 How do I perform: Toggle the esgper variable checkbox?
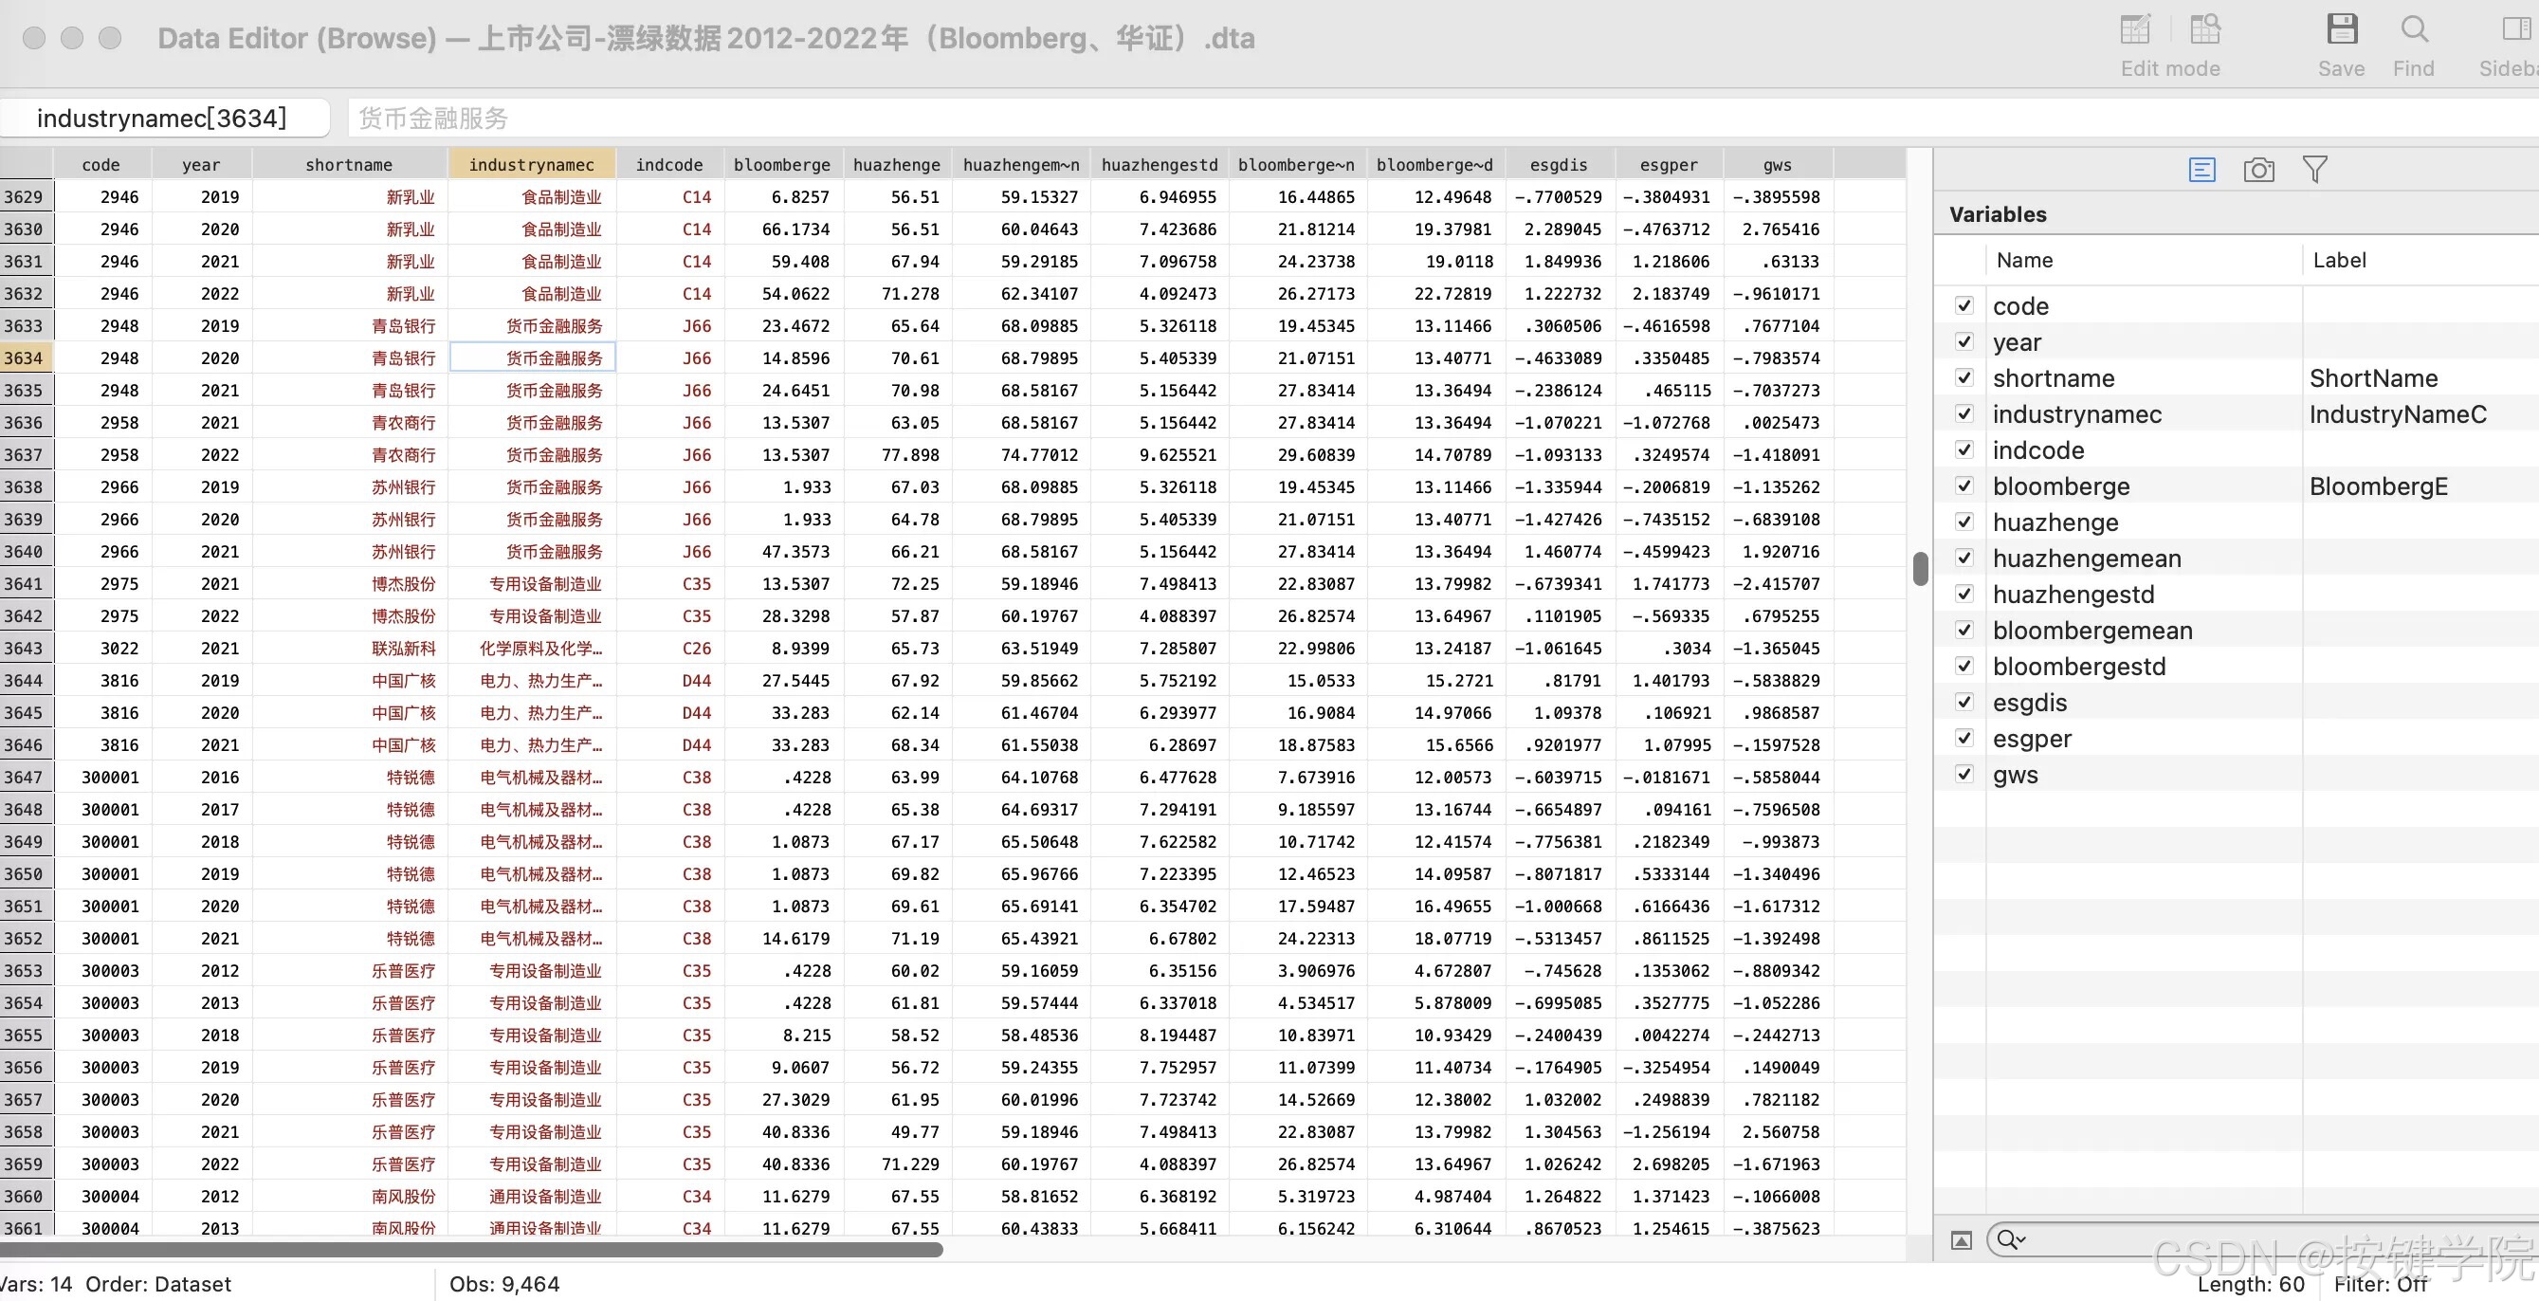pos(1964,737)
